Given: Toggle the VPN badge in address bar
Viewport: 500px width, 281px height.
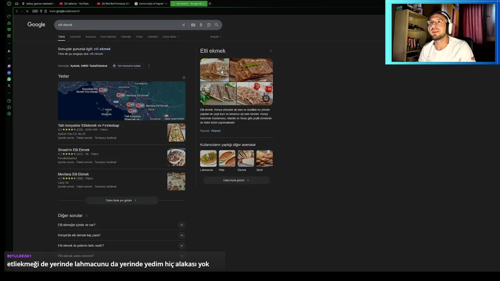Looking at the screenshot, I should click(x=35, y=11).
